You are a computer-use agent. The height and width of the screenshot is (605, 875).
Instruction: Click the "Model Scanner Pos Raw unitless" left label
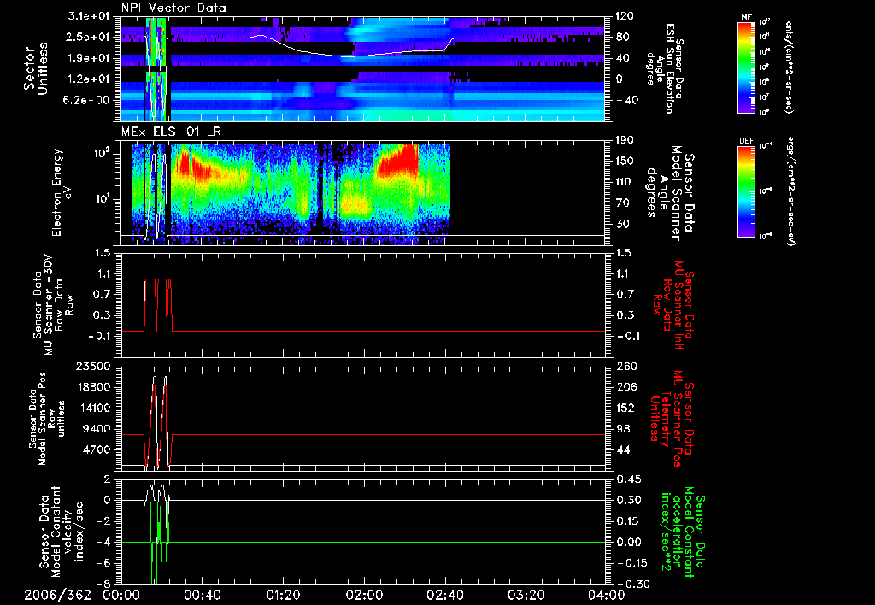pyautogui.click(x=46, y=419)
